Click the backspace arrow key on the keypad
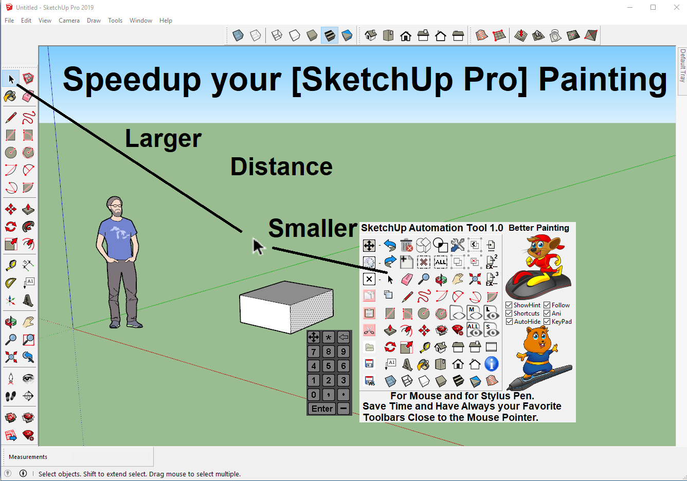Image resolution: width=687 pixels, height=481 pixels. coord(343,337)
